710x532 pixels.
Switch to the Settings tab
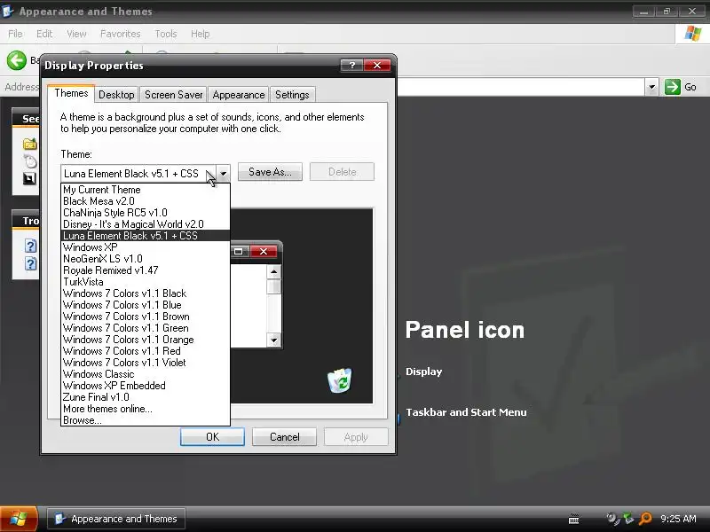(292, 95)
